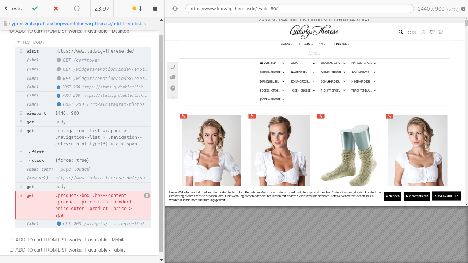Open the selector playground crosshair
The width and height of the screenshot is (468, 263).
[175, 8]
